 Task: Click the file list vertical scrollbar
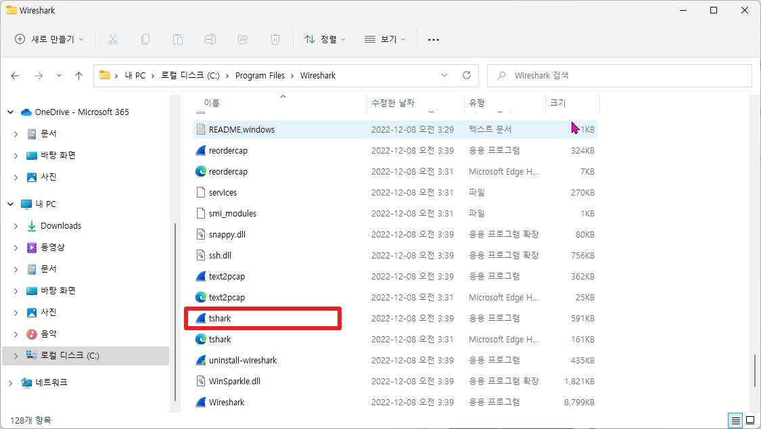point(754,371)
